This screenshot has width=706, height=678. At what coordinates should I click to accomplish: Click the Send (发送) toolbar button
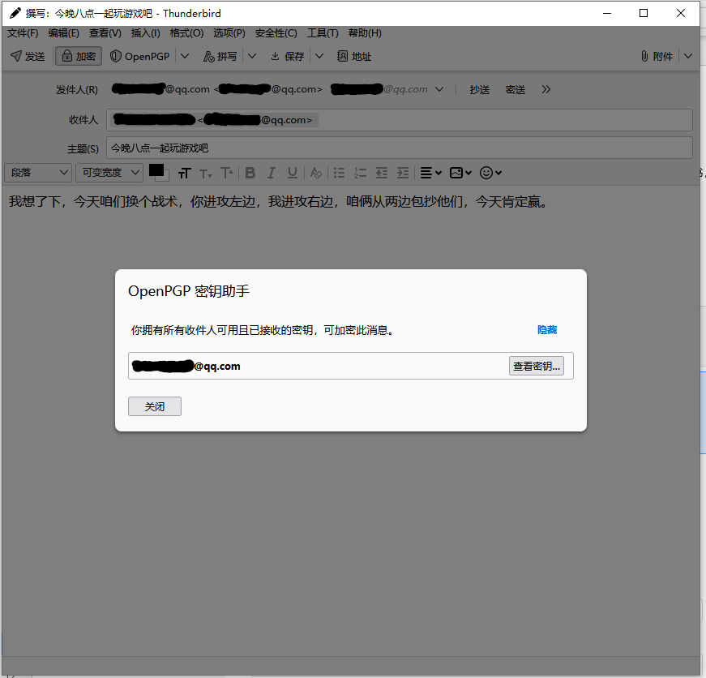[x=28, y=56]
